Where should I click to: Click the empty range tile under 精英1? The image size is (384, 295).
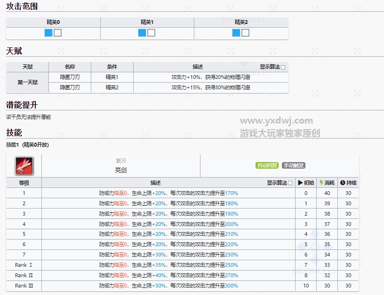[152, 33]
